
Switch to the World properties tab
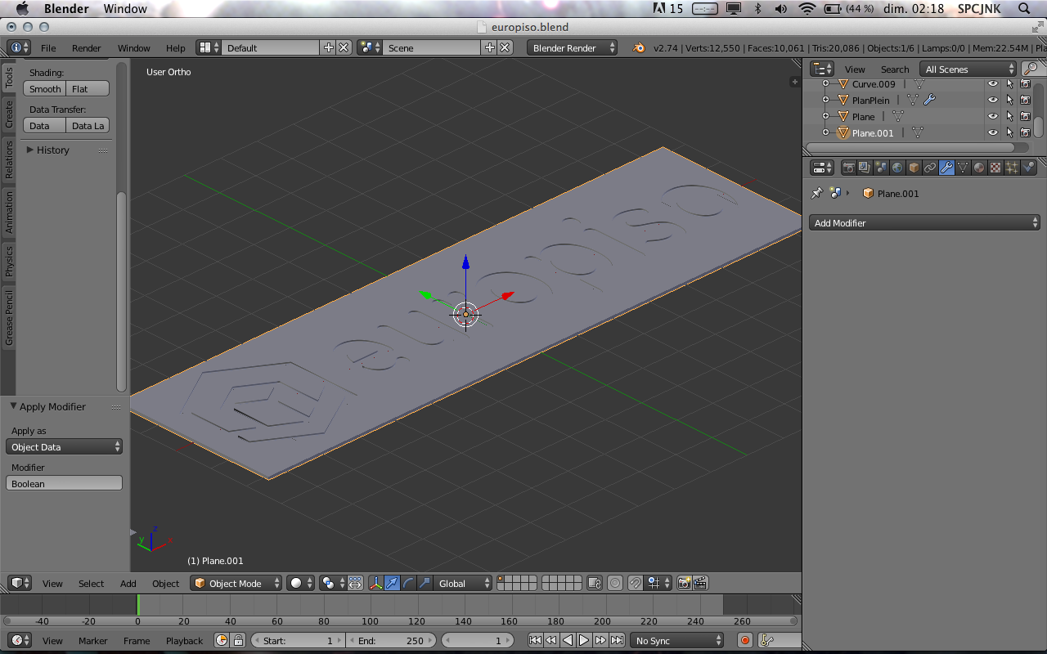click(x=897, y=168)
